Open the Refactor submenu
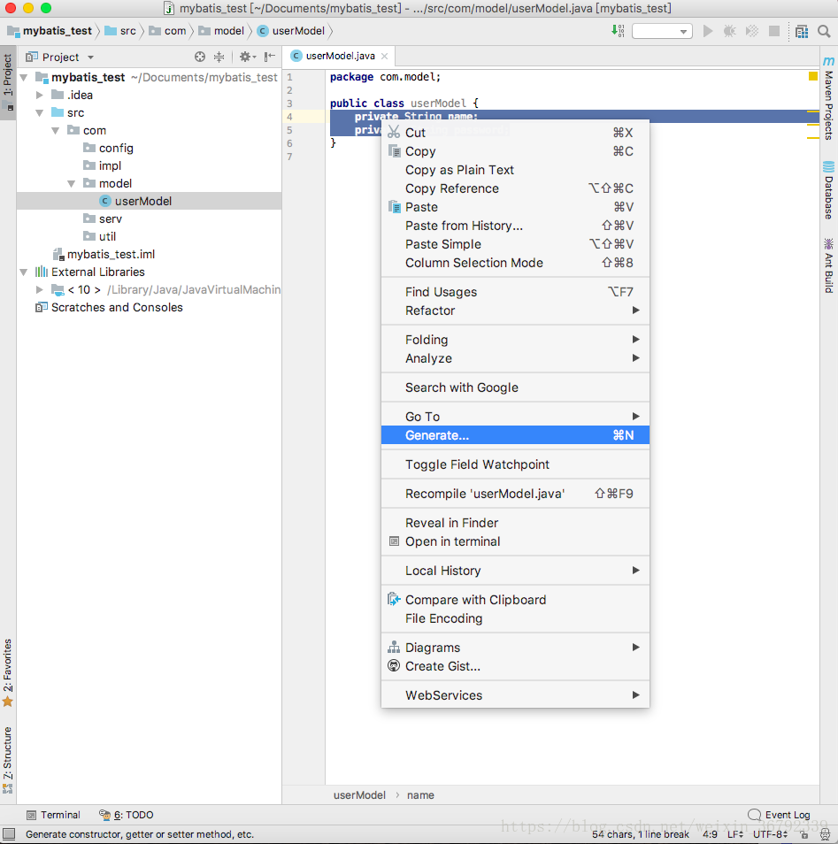 click(515, 311)
